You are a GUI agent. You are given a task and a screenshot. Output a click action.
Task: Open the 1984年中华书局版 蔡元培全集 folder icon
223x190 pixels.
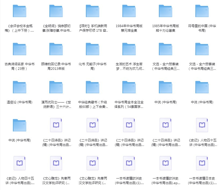(129, 11)
